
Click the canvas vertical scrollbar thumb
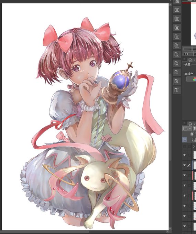[170, 117]
